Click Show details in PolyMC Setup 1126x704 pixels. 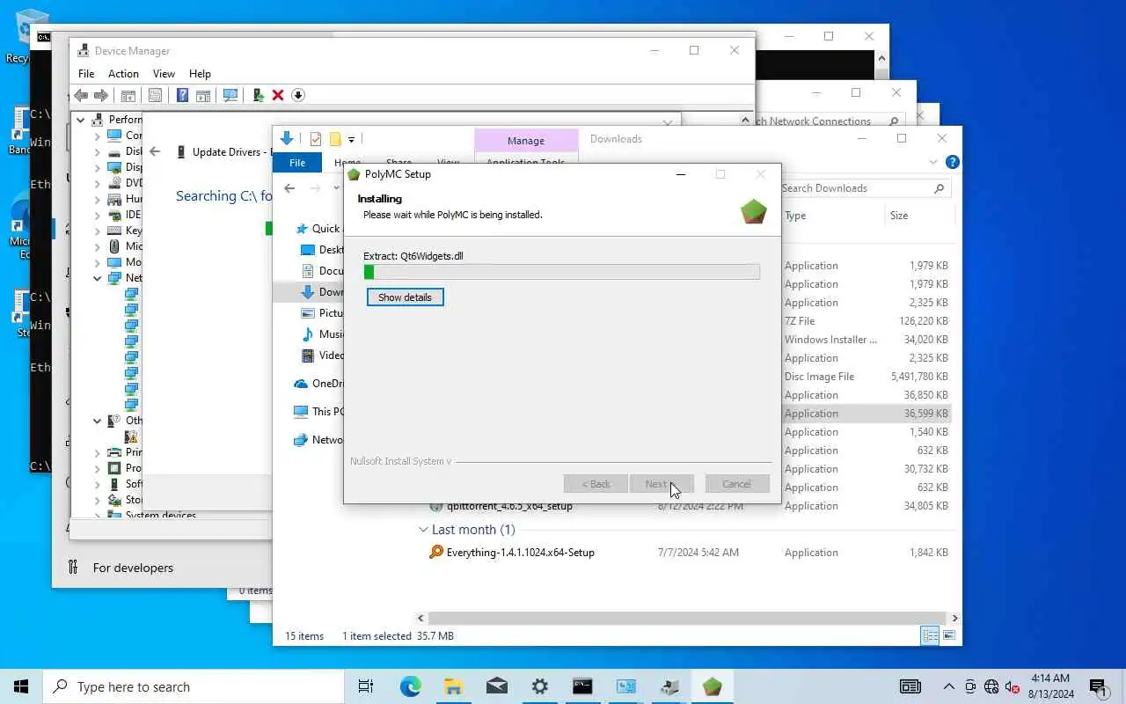[x=405, y=297]
